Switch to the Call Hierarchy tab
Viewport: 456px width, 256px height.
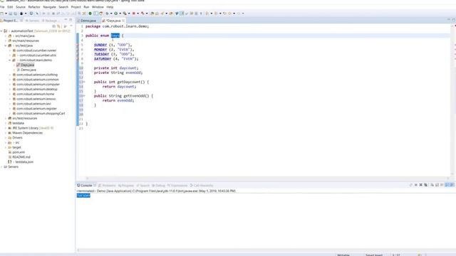point(202,185)
